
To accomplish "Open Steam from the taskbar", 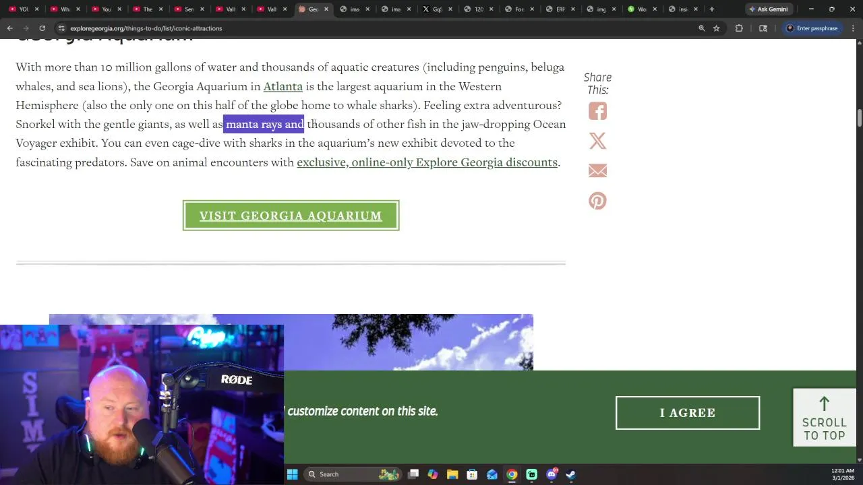I will pos(571,474).
